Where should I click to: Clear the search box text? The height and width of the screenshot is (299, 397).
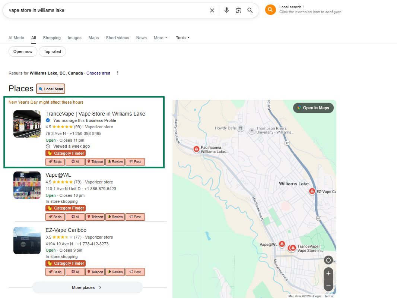pyautogui.click(x=212, y=10)
